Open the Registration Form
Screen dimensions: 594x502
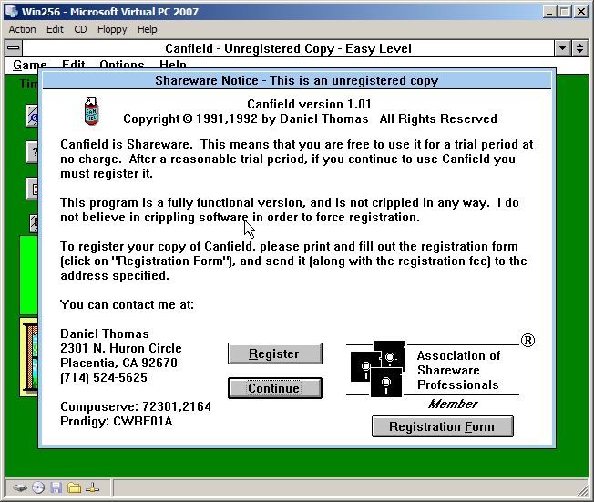coord(442,426)
